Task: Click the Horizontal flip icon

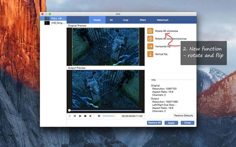Action: (150, 46)
